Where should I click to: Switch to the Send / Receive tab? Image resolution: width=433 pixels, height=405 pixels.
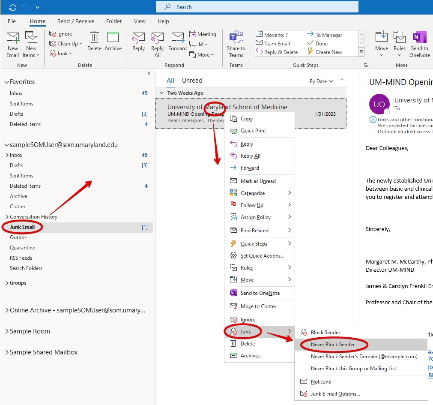pos(75,21)
